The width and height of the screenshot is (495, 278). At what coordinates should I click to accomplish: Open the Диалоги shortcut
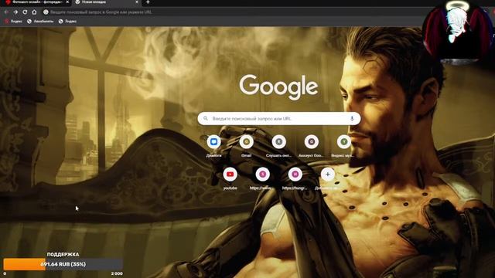coord(213,146)
